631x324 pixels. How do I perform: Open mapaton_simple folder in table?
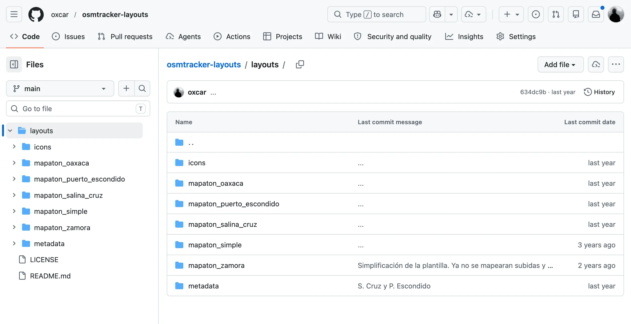tap(215, 245)
